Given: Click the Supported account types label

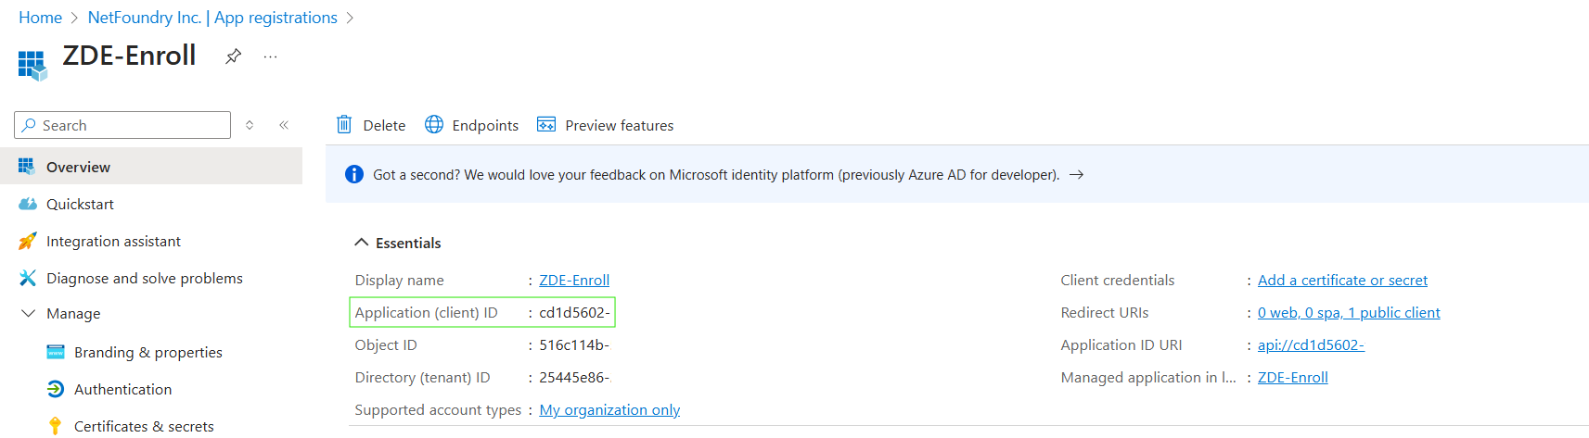Looking at the screenshot, I should (x=438, y=409).
